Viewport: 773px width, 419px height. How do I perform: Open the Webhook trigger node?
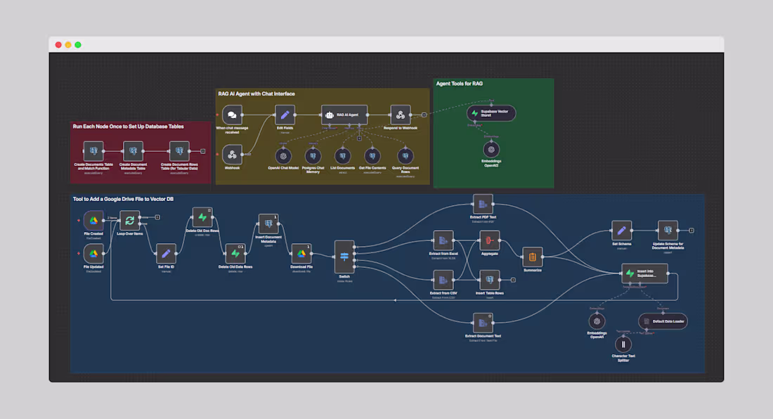click(x=233, y=153)
